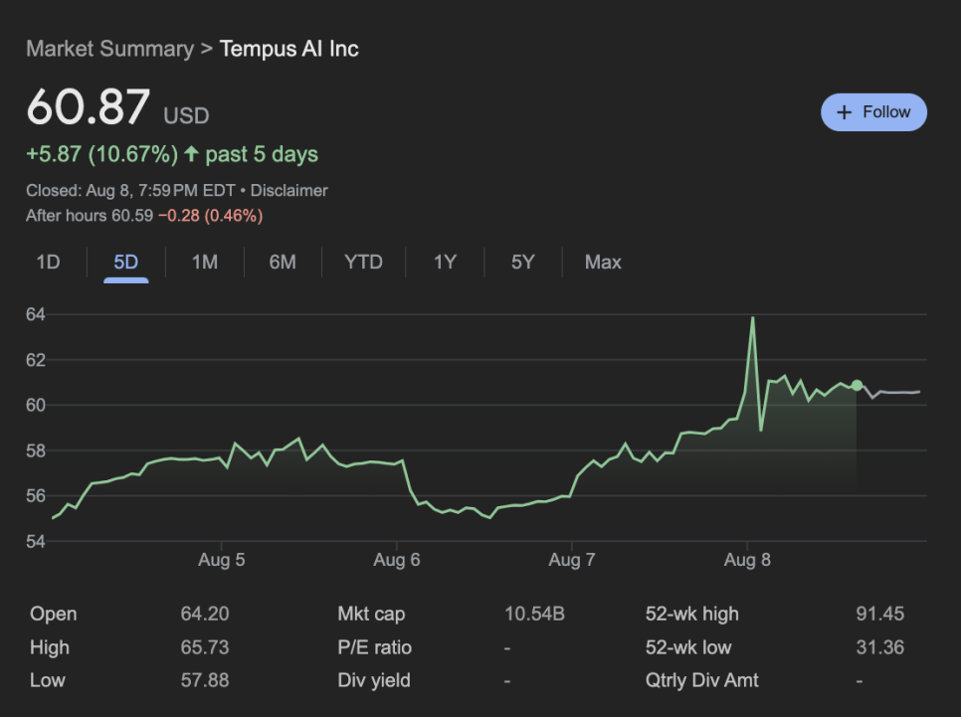The width and height of the screenshot is (961, 717).
Task: Select the 5D time range tab
Action: click(125, 263)
